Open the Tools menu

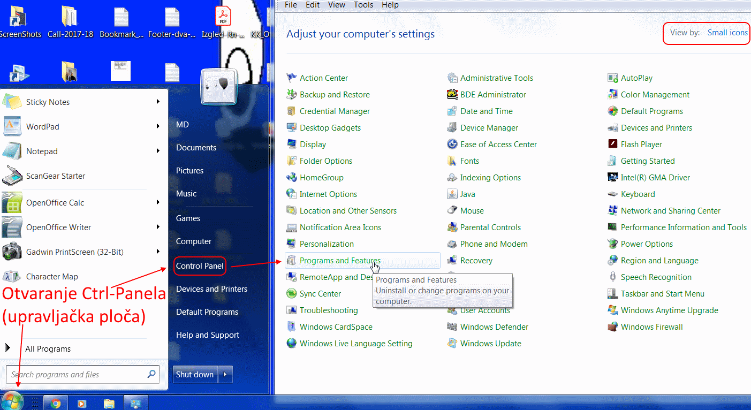(x=363, y=5)
